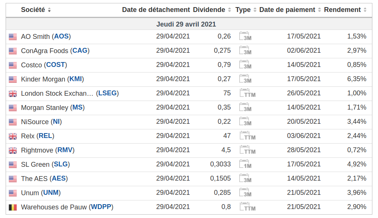378x218 pixels.
Task: Sort by Type using its sort arrows
Action: pyautogui.click(x=255, y=10)
